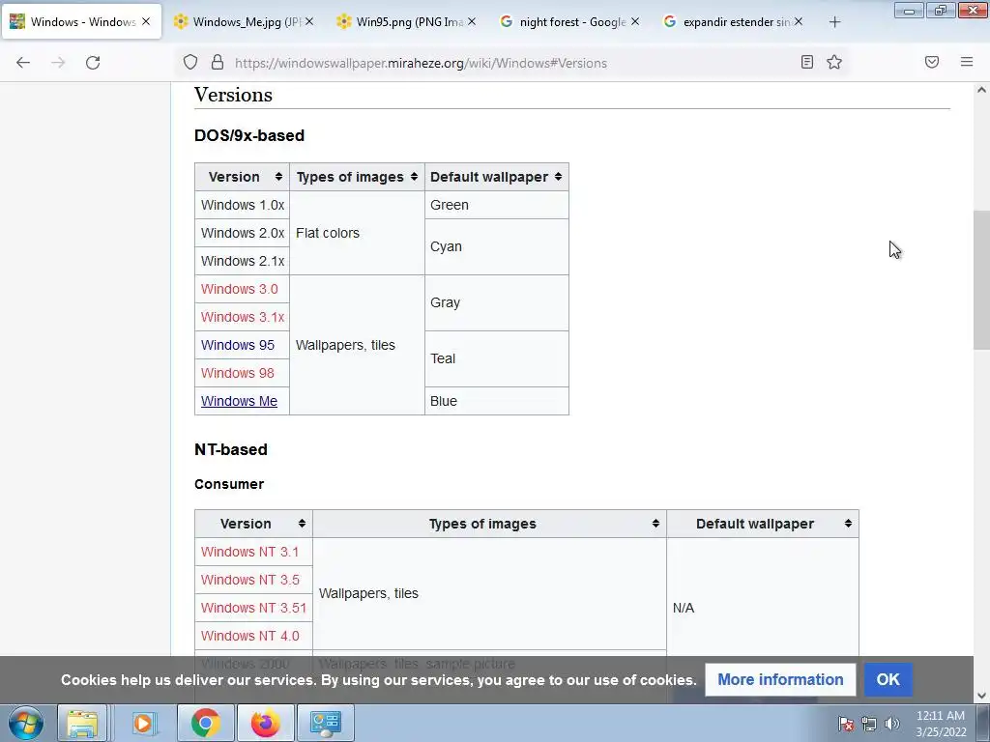The height and width of the screenshot is (742, 990).
Task: Reload the current page
Action: (93, 63)
